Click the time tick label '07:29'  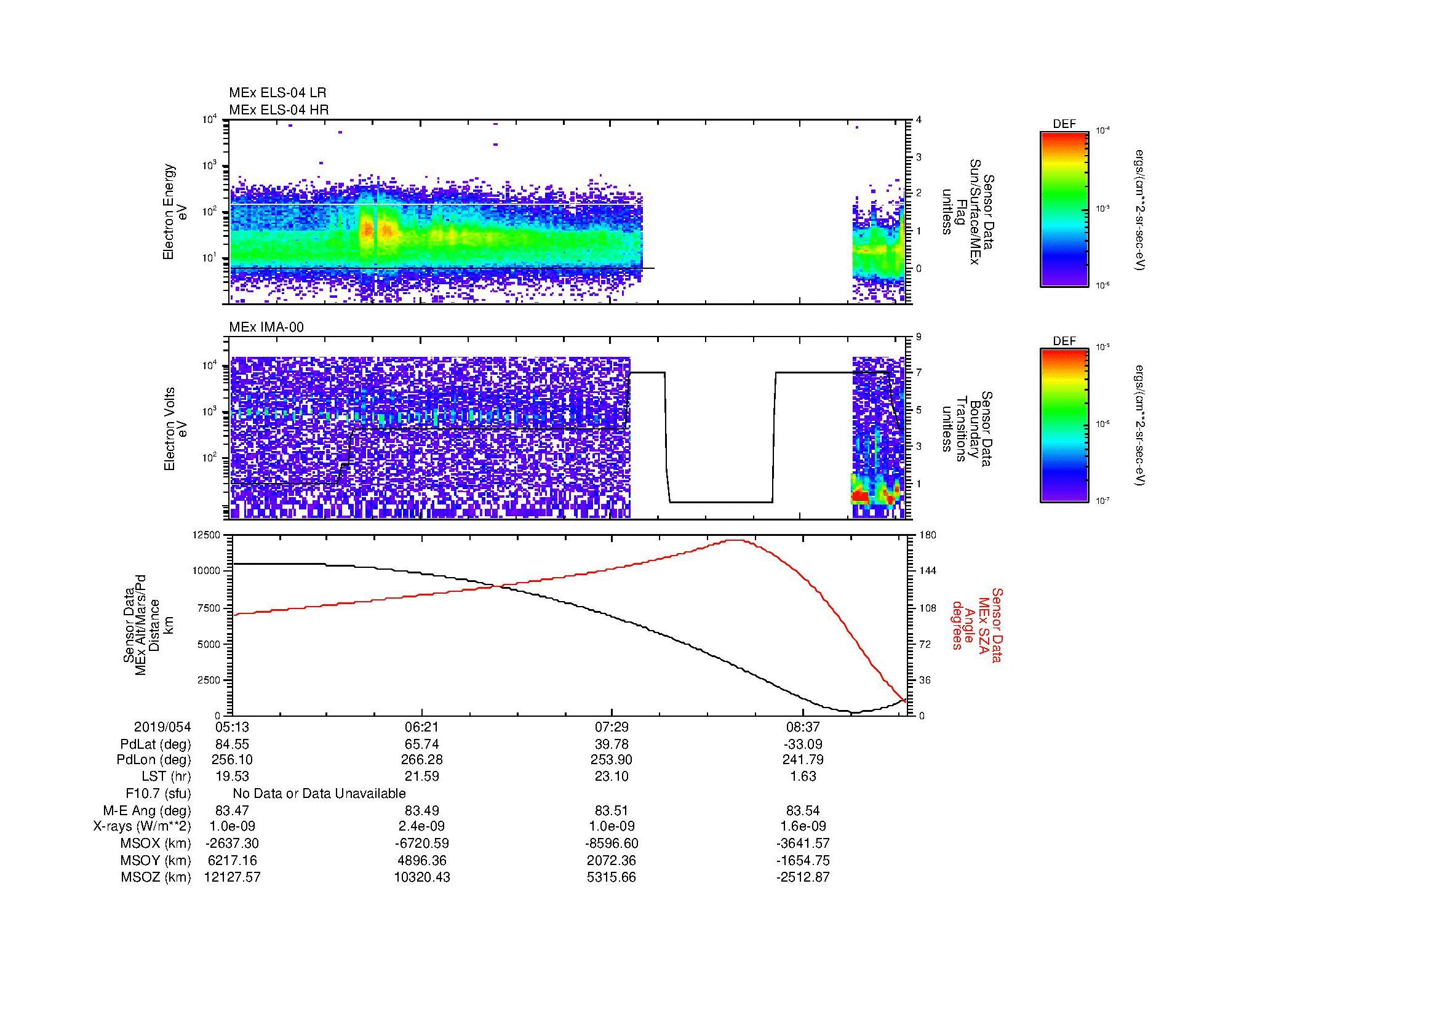pyautogui.click(x=612, y=727)
